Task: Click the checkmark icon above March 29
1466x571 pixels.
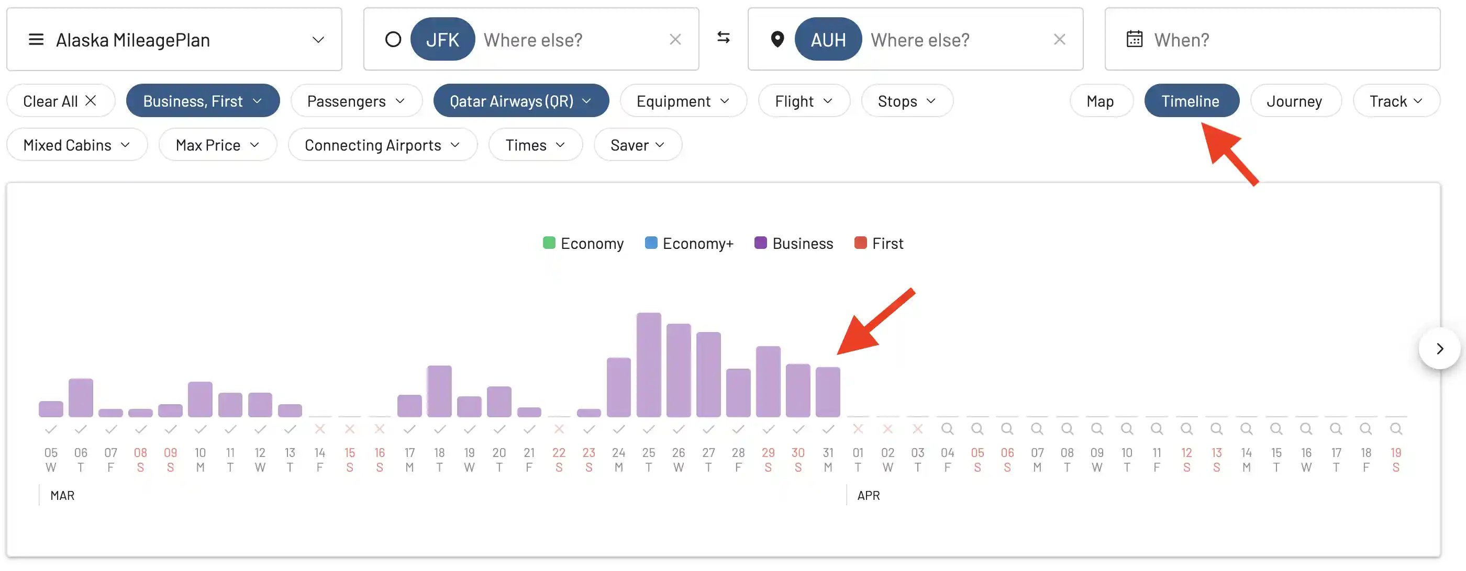Action: [x=768, y=429]
